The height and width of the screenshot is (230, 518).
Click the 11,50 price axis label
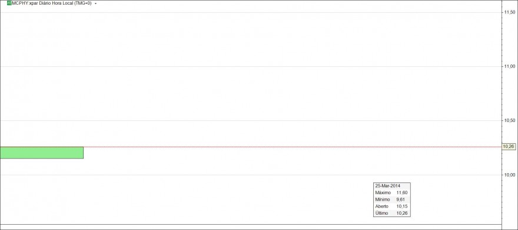[509, 12]
